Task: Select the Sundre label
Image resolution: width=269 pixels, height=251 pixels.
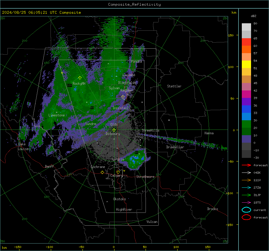Action: click(x=91, y=124)
